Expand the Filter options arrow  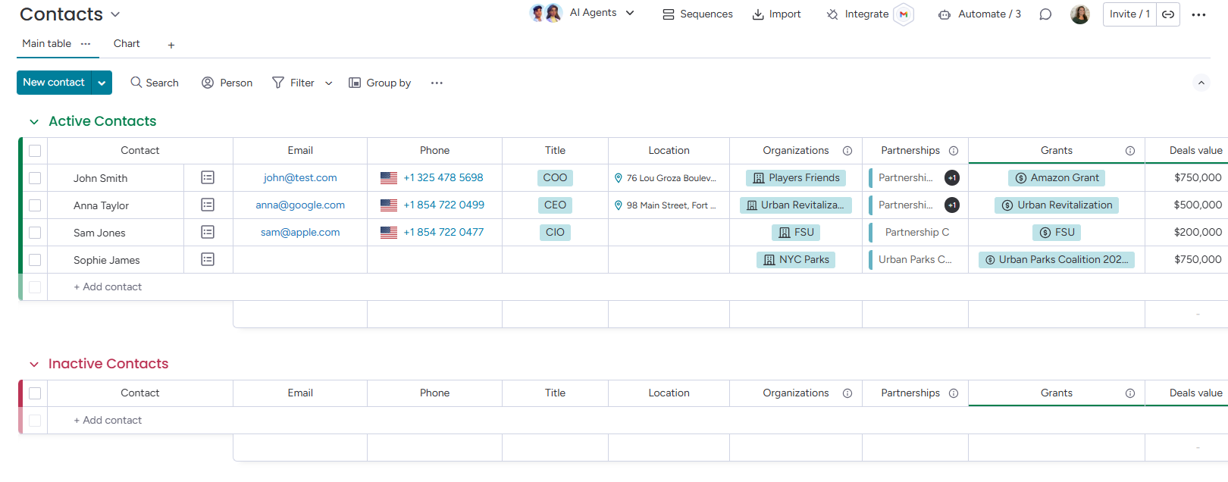328,83
